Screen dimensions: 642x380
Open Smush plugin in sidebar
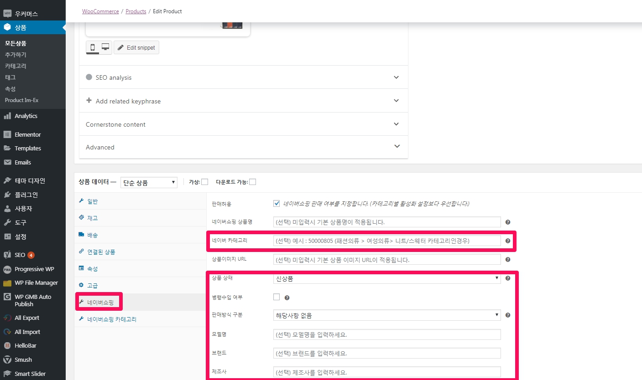coord(23,359)
